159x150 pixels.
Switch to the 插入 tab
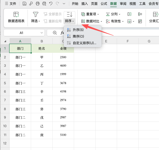(x=85, y=4)
